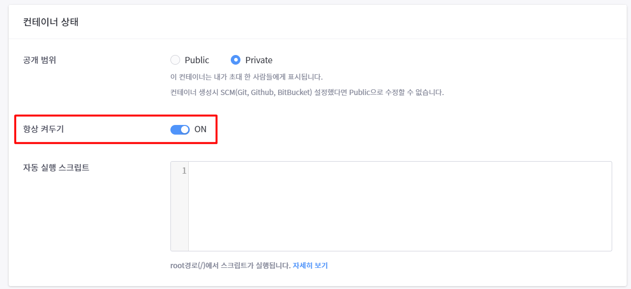
Task: Click the 자동 실행 스크립트 label
Action: [x=56, y=168]
